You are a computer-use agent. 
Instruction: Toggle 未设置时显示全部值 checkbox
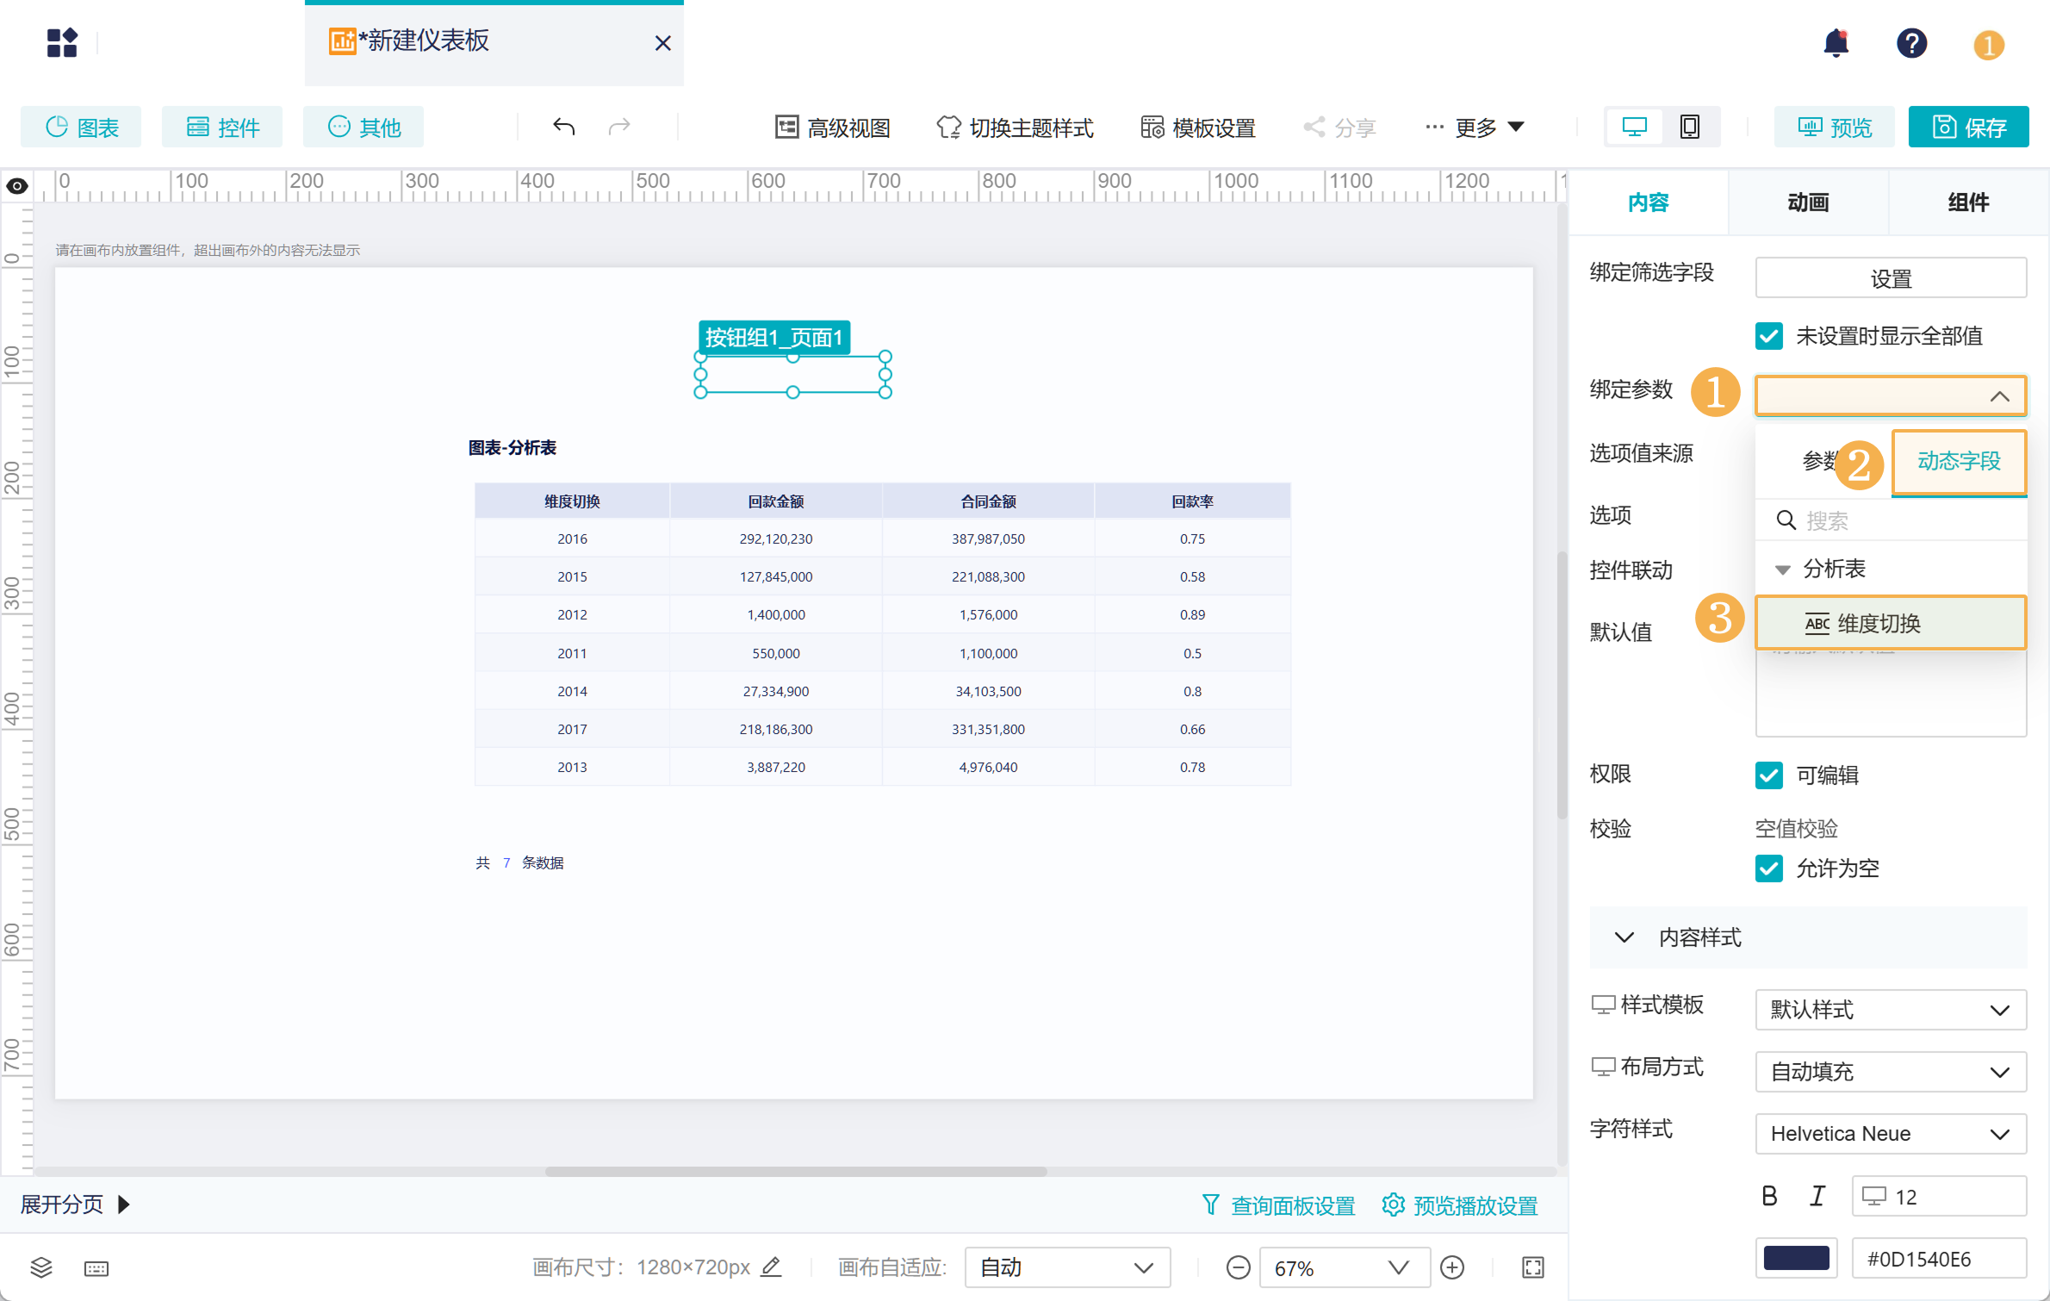click(x=1768, y=336)
